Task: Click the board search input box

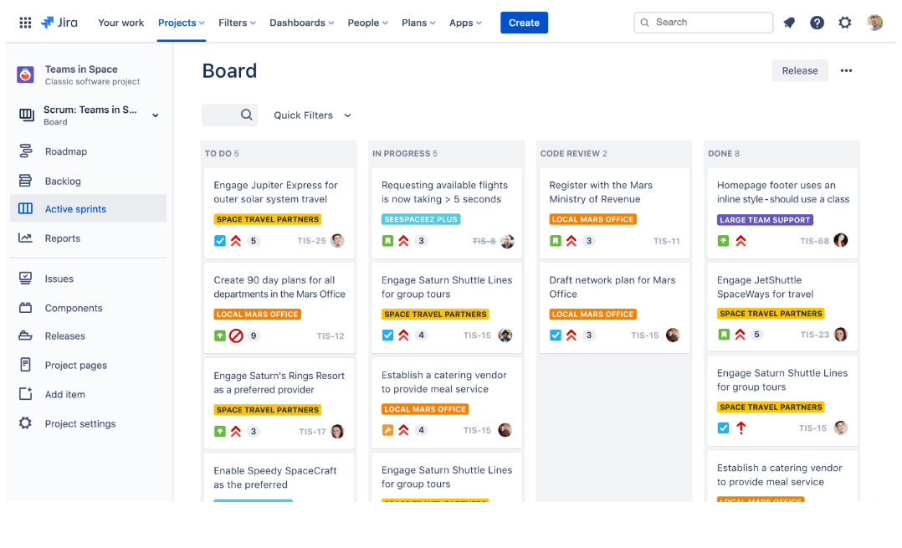Action: pos(229,115)
